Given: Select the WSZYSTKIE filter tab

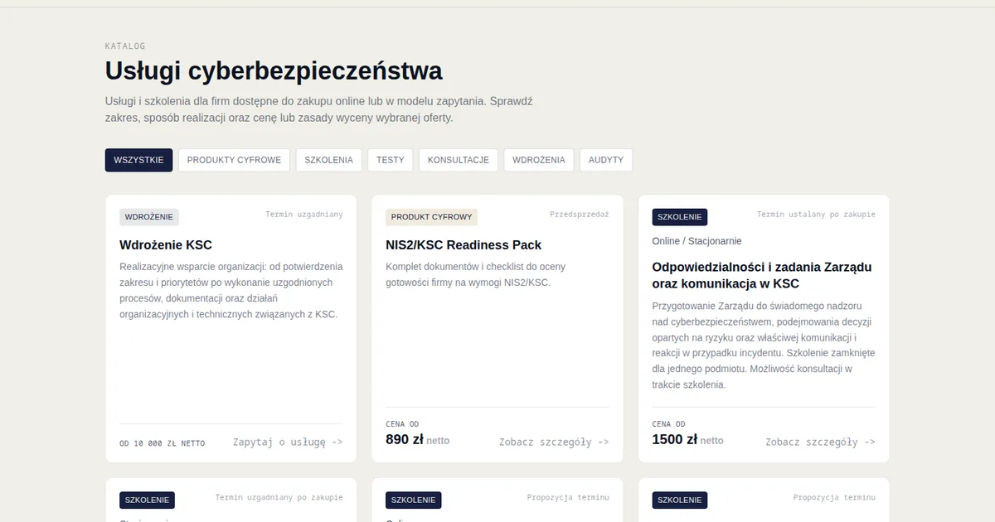Looking at the screenshot, I should coord(138,160).
